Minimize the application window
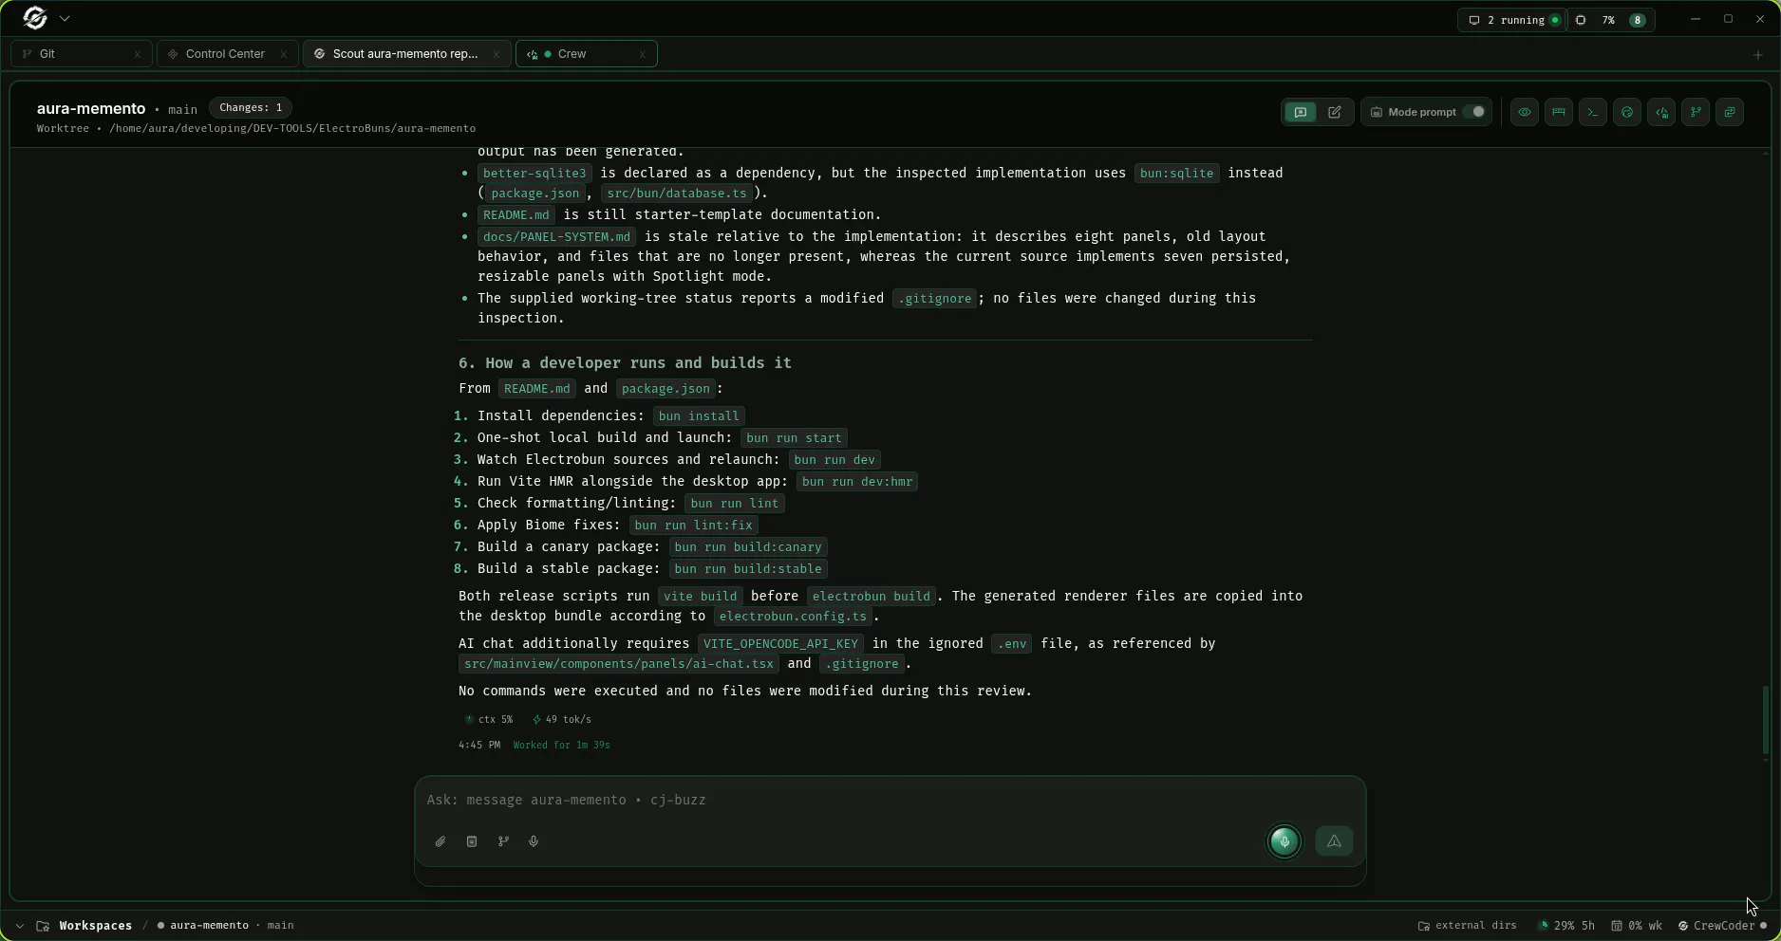1781x941 pixels. click(1696, 19)
